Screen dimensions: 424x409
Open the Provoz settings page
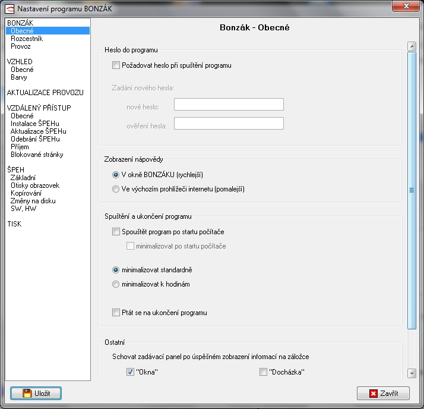tap(21, 46)
